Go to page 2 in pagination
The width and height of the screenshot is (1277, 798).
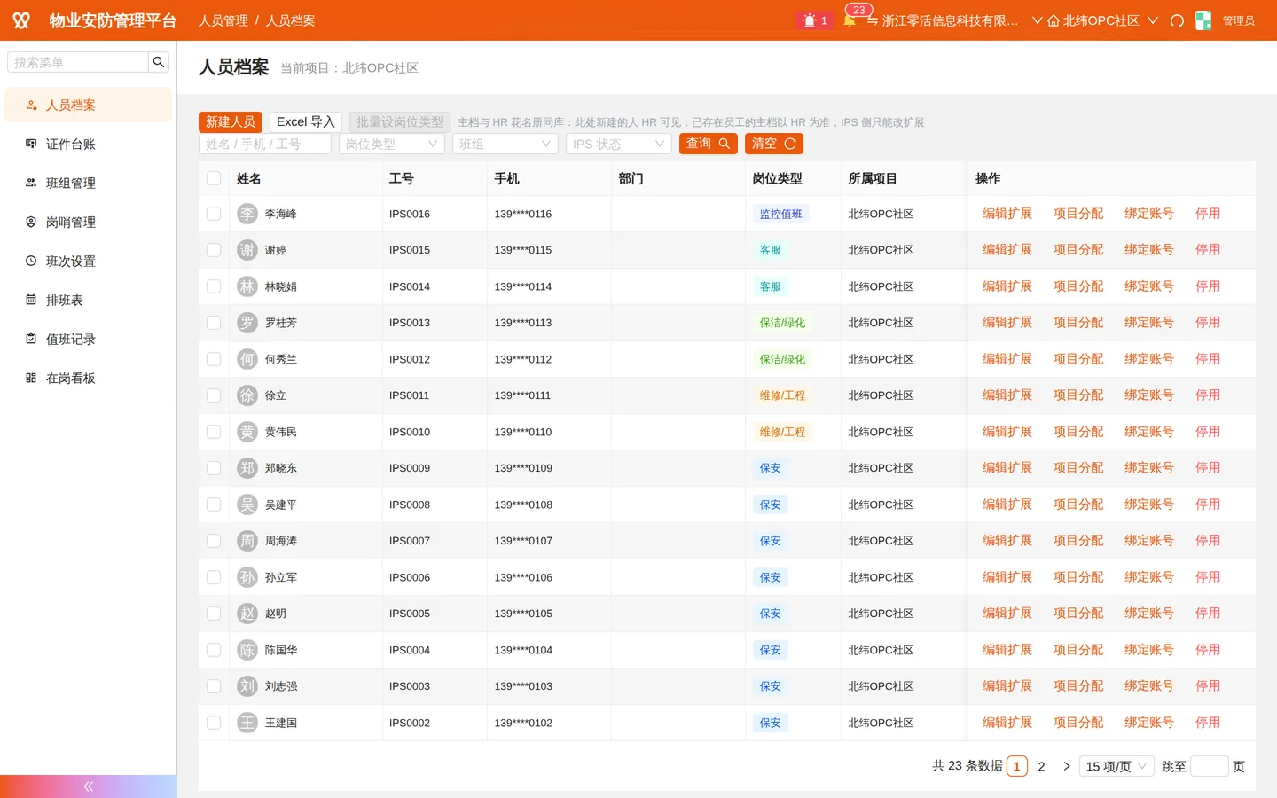click(x=1042, y=766)
